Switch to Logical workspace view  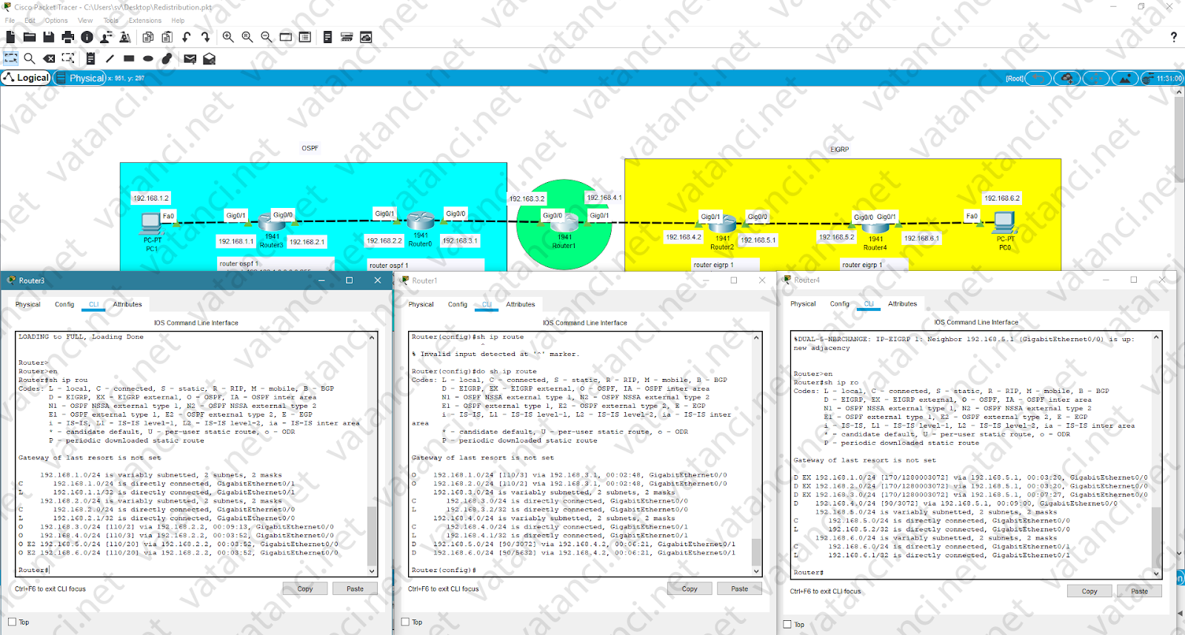pos(26,78)
